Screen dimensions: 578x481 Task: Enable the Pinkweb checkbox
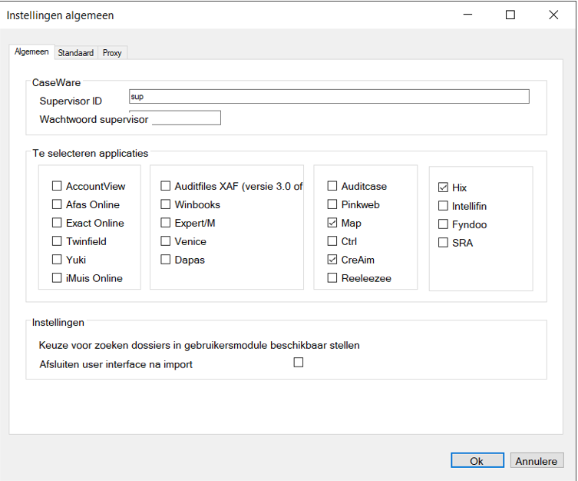click(332, 204)
